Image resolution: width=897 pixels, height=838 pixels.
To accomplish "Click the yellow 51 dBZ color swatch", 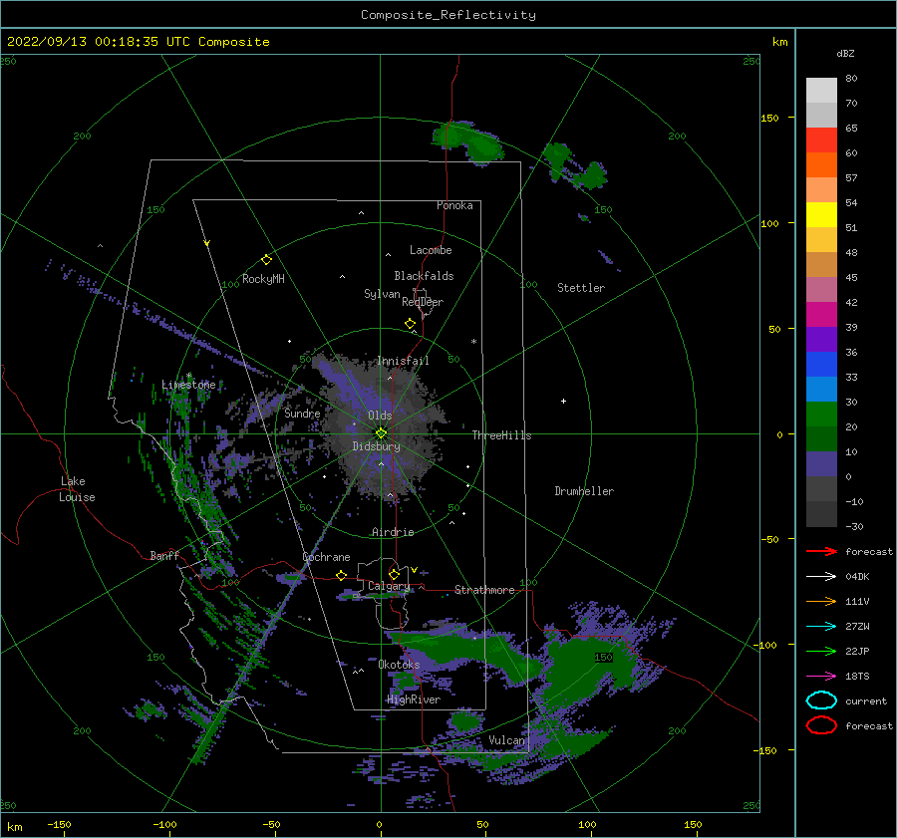I will point(821,214).
